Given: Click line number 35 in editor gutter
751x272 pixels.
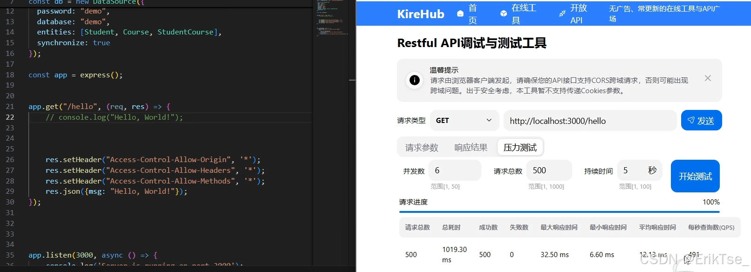Looking at the screenshot, I should 10,255.
